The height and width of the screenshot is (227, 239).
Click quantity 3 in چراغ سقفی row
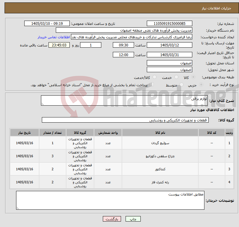(52, 156)
